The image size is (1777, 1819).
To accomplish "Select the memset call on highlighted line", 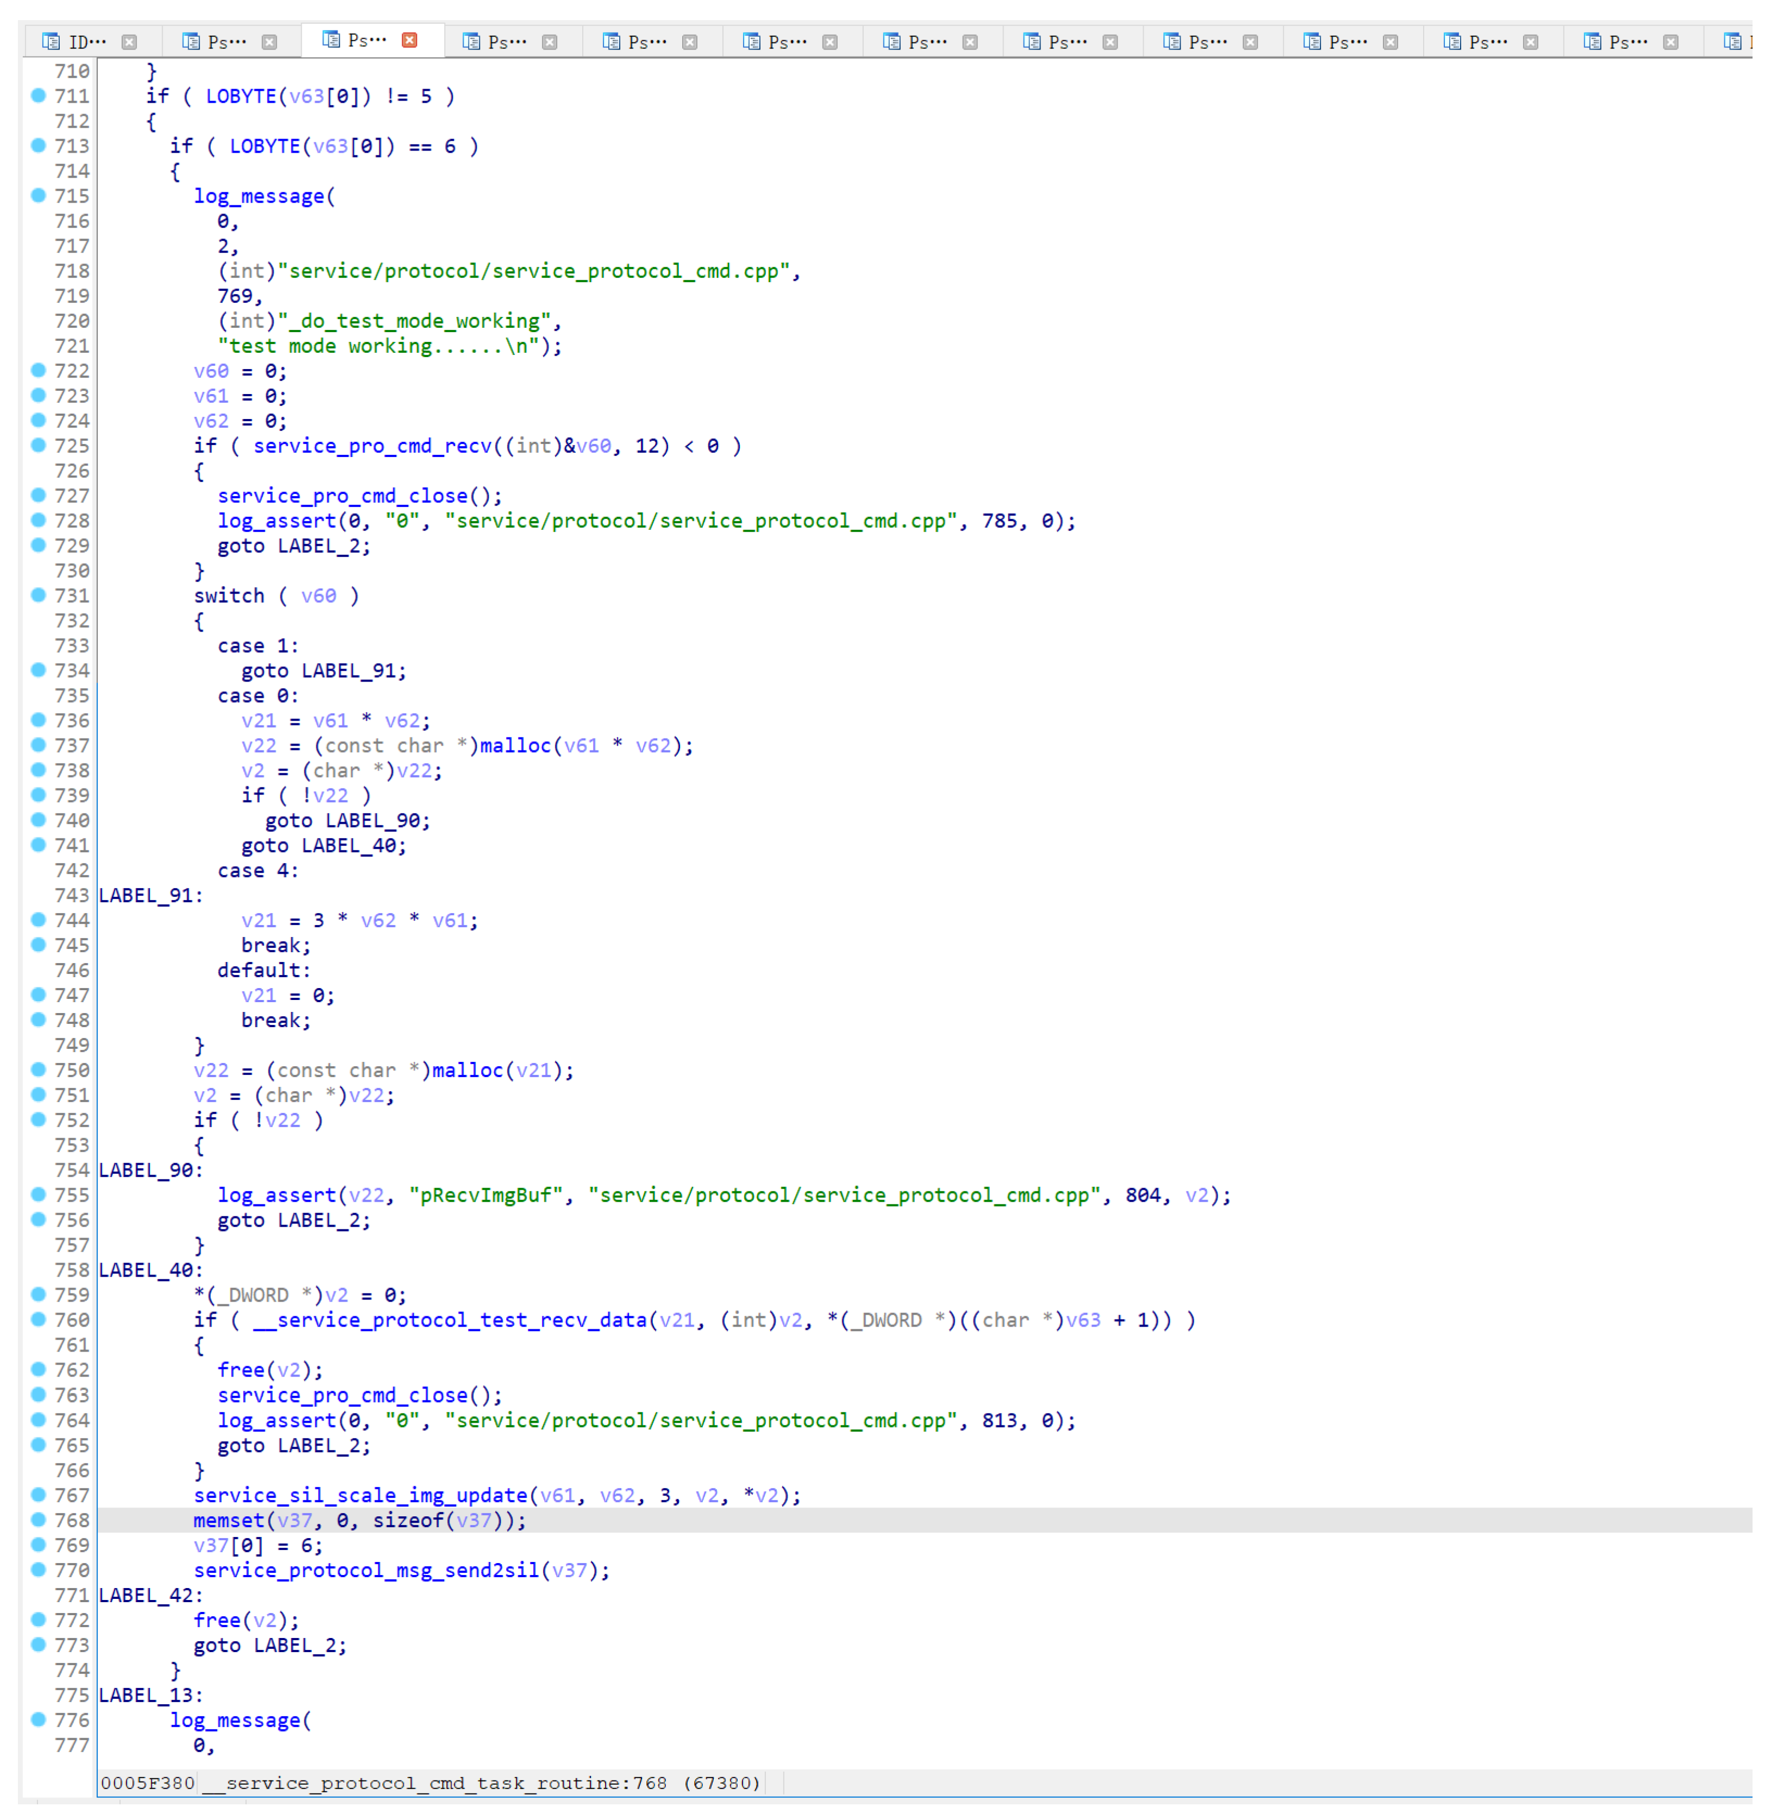I will pyautogui.click(x=229, y=1520).
